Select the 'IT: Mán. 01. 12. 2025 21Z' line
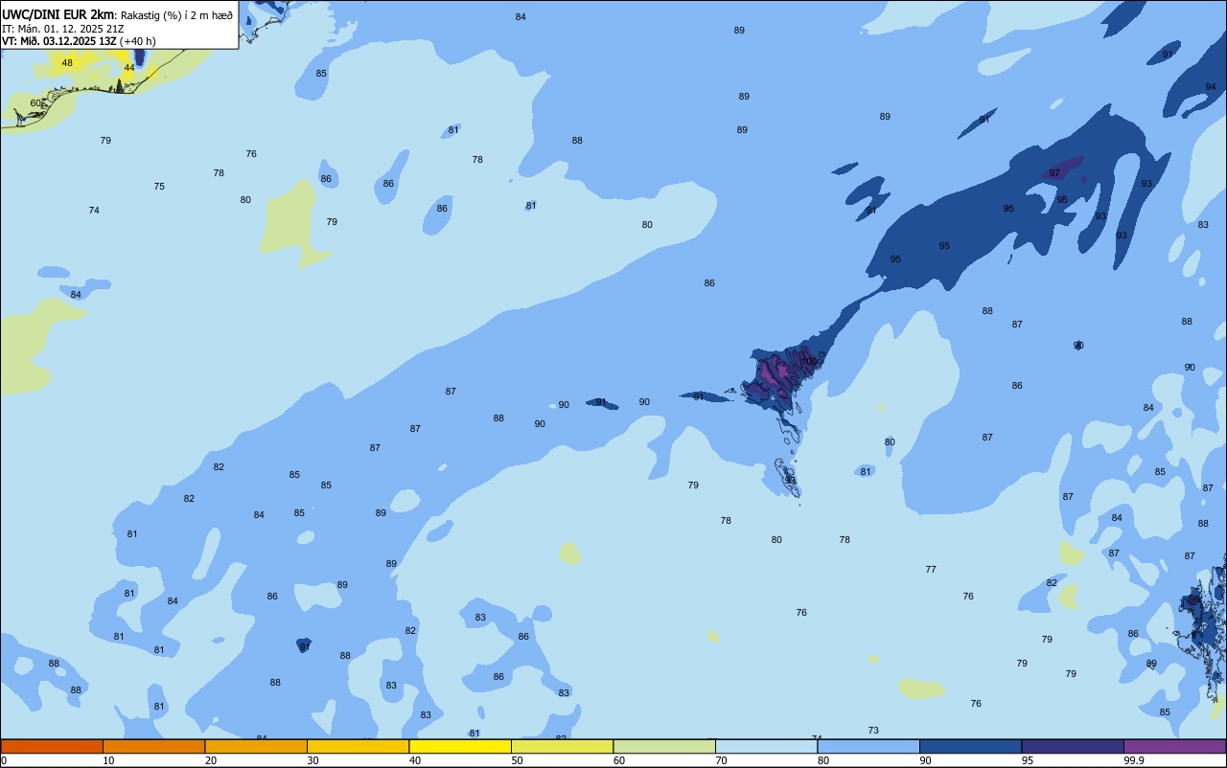The height and width of the screenshot is (768, 1227). [x=63, y=29]
